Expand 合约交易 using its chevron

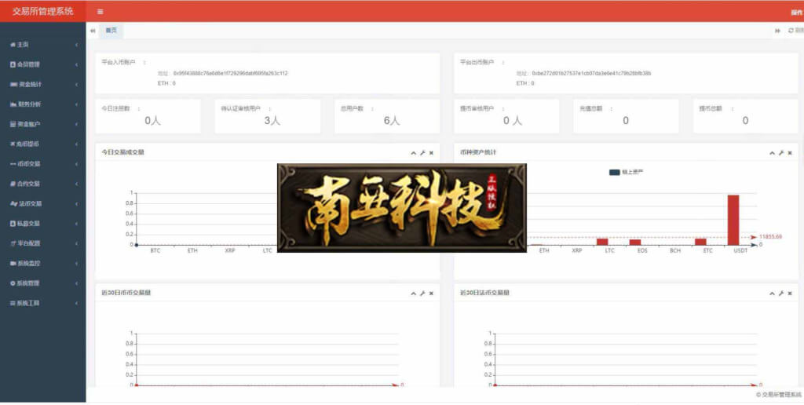(x=76, y=184)
